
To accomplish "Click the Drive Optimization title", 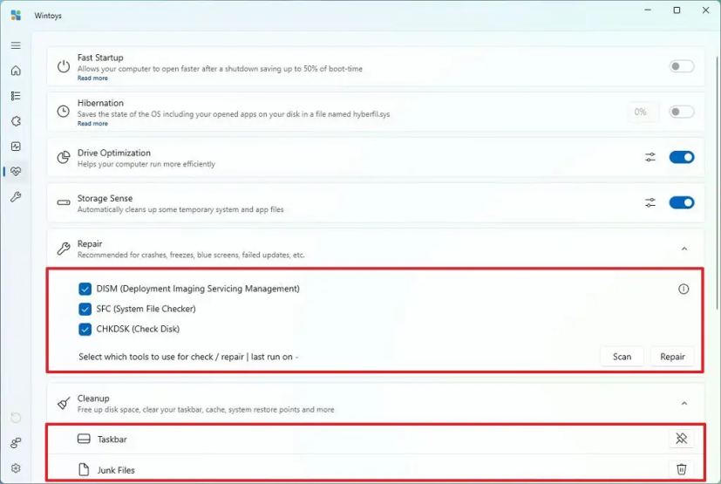I will [114, 153].
